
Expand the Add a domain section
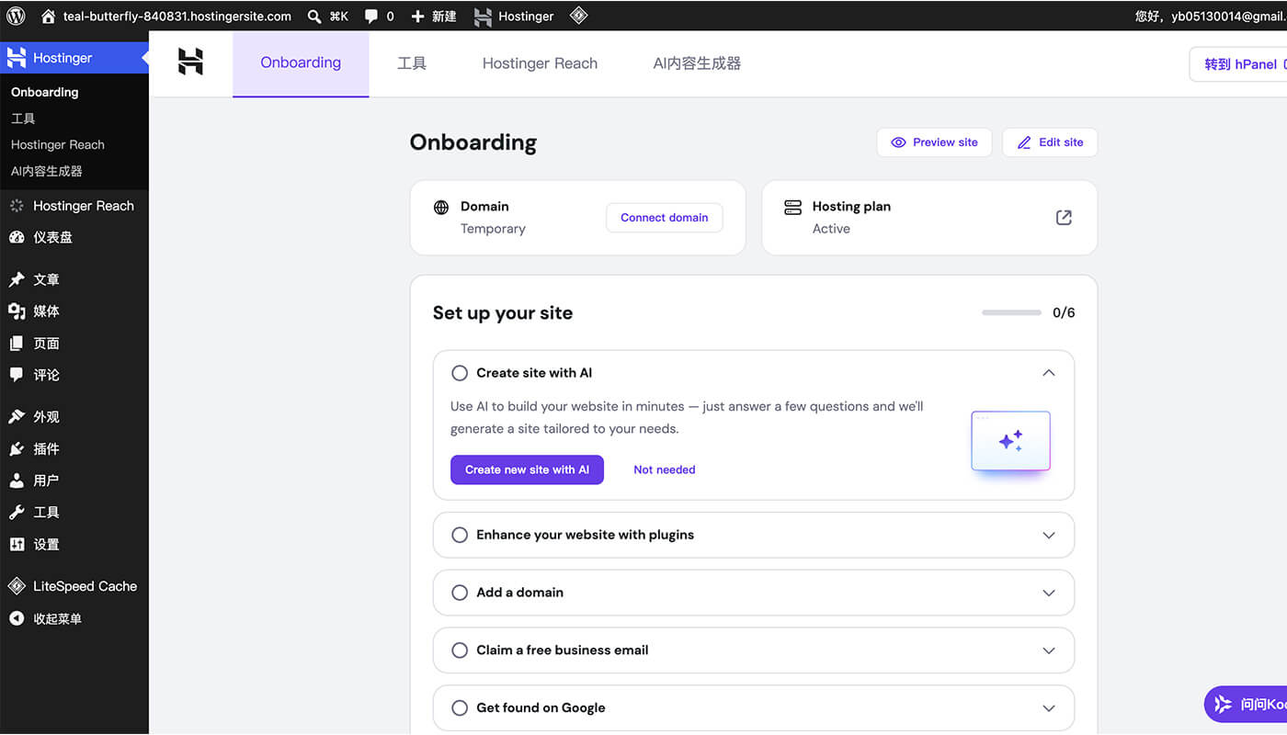[x=1049, y=594]
